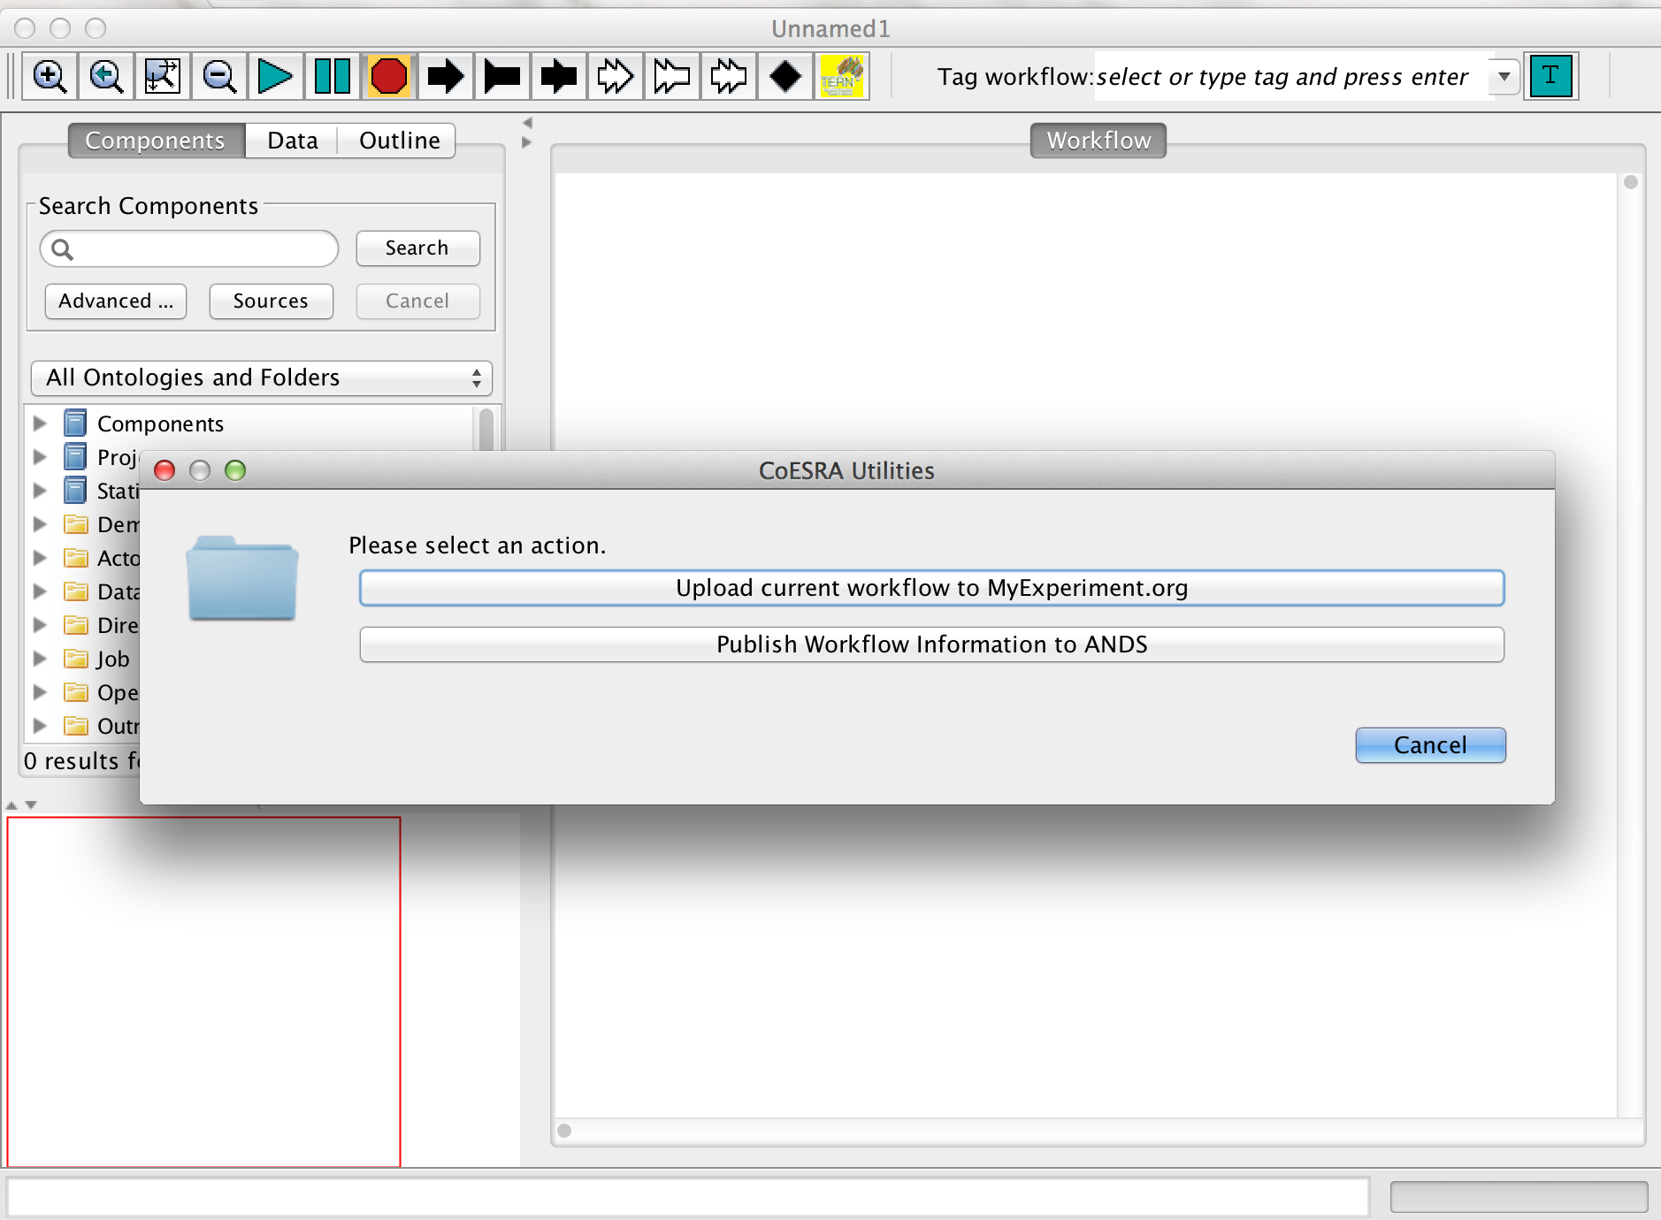Image resolution: width=1661 pixels, height=1220 pixels.
Task: Click the workflow canvas vertical scrollbar knob
Action: click(1631, 182)
